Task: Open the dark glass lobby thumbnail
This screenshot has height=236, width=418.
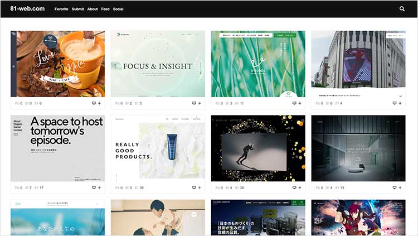Action: pyautogui.click(x=358, y=148)
